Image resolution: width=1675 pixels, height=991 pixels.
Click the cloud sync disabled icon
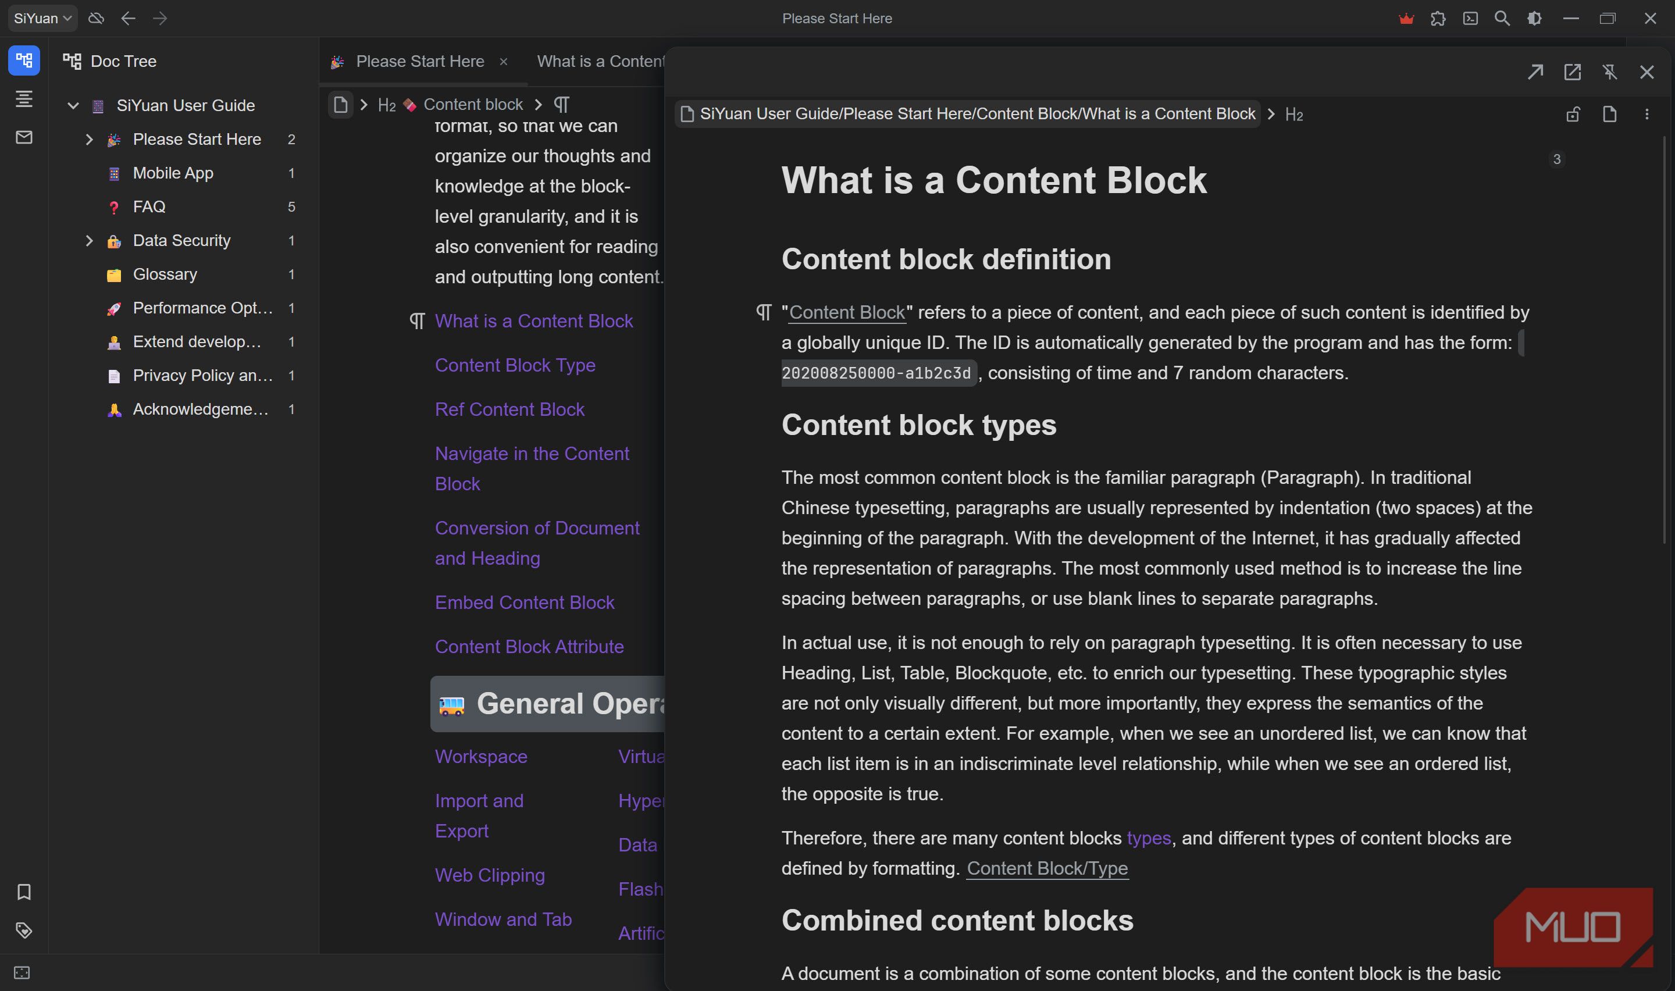tap(96, 18)
